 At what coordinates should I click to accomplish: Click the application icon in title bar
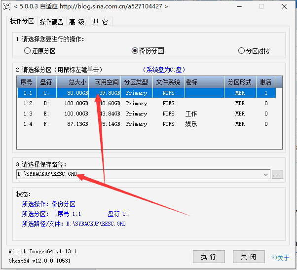pyautogui.click(x=7, y=6)
